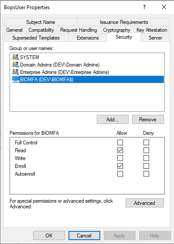174x244 pixels.
Task: Switch to the Key Attestation tab
Action: pyautogui.click(x=152, y=30)
